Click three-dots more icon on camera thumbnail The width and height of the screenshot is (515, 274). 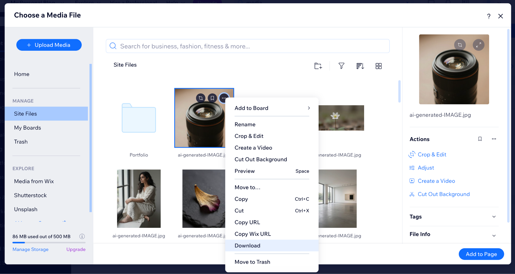224,98
